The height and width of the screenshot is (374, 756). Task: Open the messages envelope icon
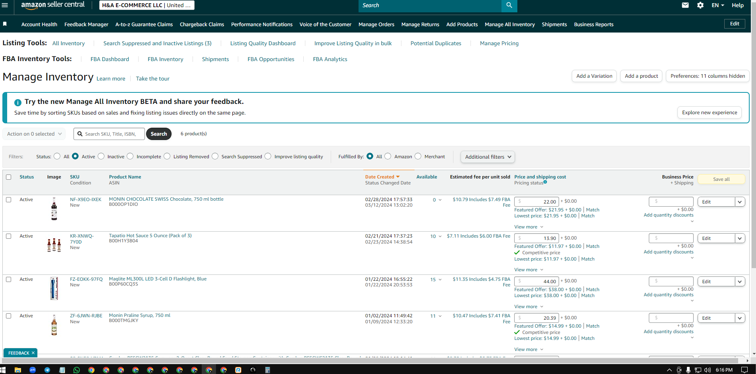(685, 5)
